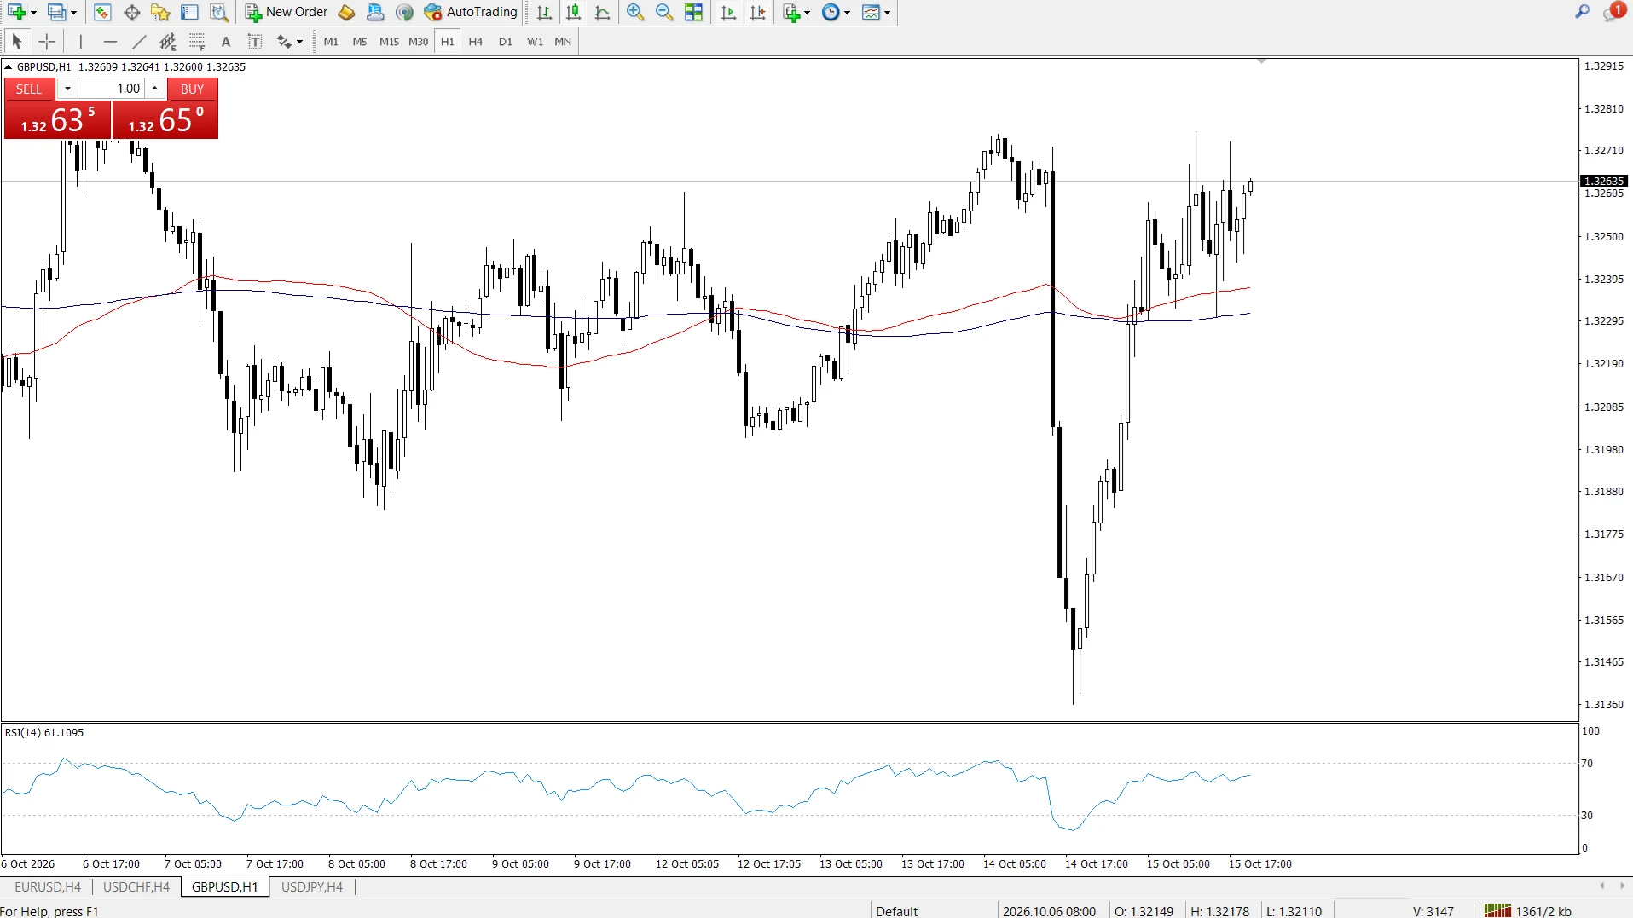Viewport: 1633px width, 918px height.
Task: Select the Candlesticks chart icon
Action: [x=573, y=12]
